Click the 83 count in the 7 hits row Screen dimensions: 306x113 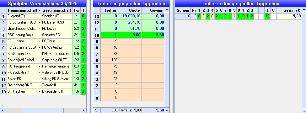tap(109, 54)
